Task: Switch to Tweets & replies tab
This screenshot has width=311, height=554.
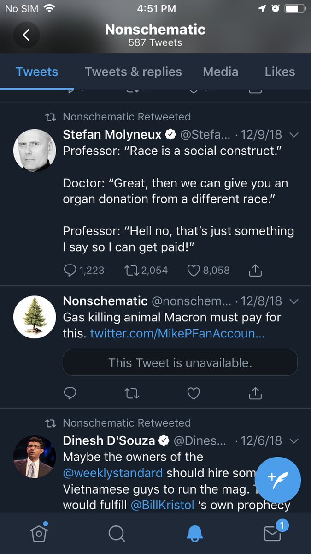Action: click(133, 72)
